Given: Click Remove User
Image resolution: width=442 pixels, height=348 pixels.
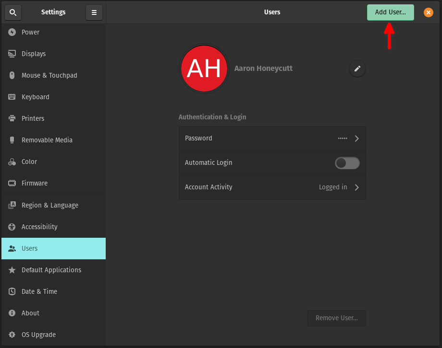Looking at the screenshot, I should (336, 318).
